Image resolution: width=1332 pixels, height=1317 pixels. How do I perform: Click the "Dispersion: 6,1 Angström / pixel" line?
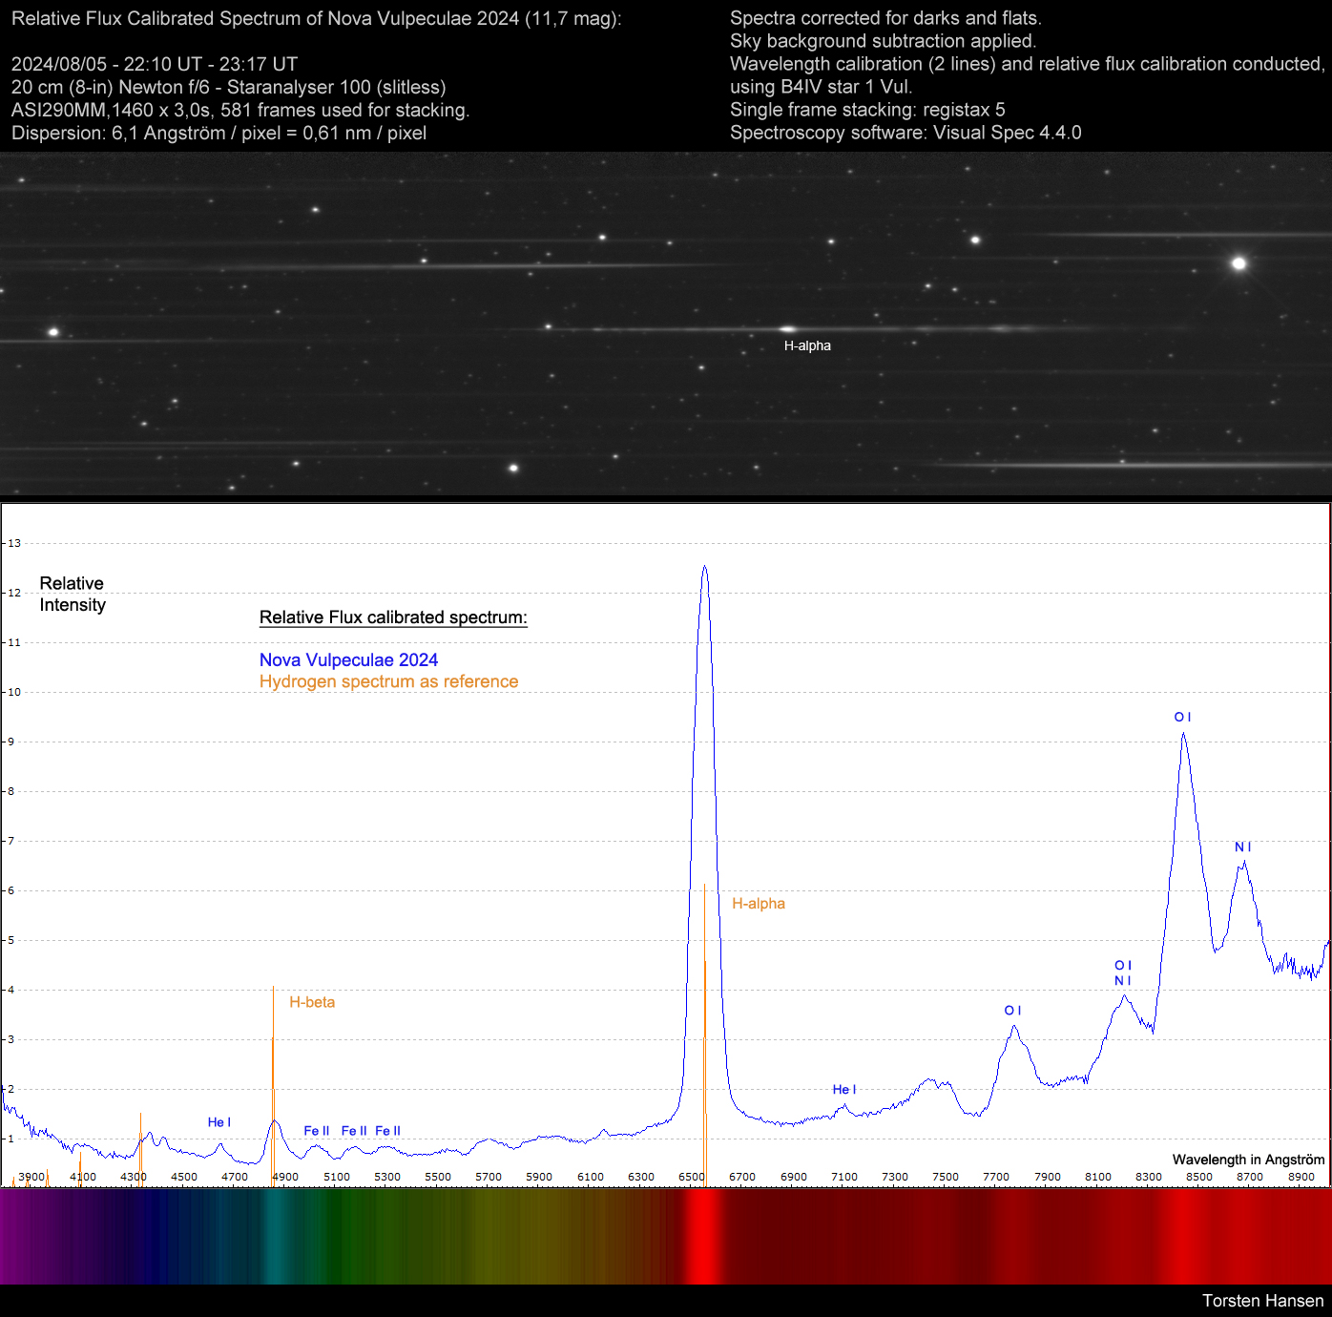point(219,133)
